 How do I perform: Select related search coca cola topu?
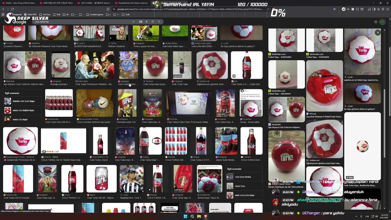(x=23, y=119)
